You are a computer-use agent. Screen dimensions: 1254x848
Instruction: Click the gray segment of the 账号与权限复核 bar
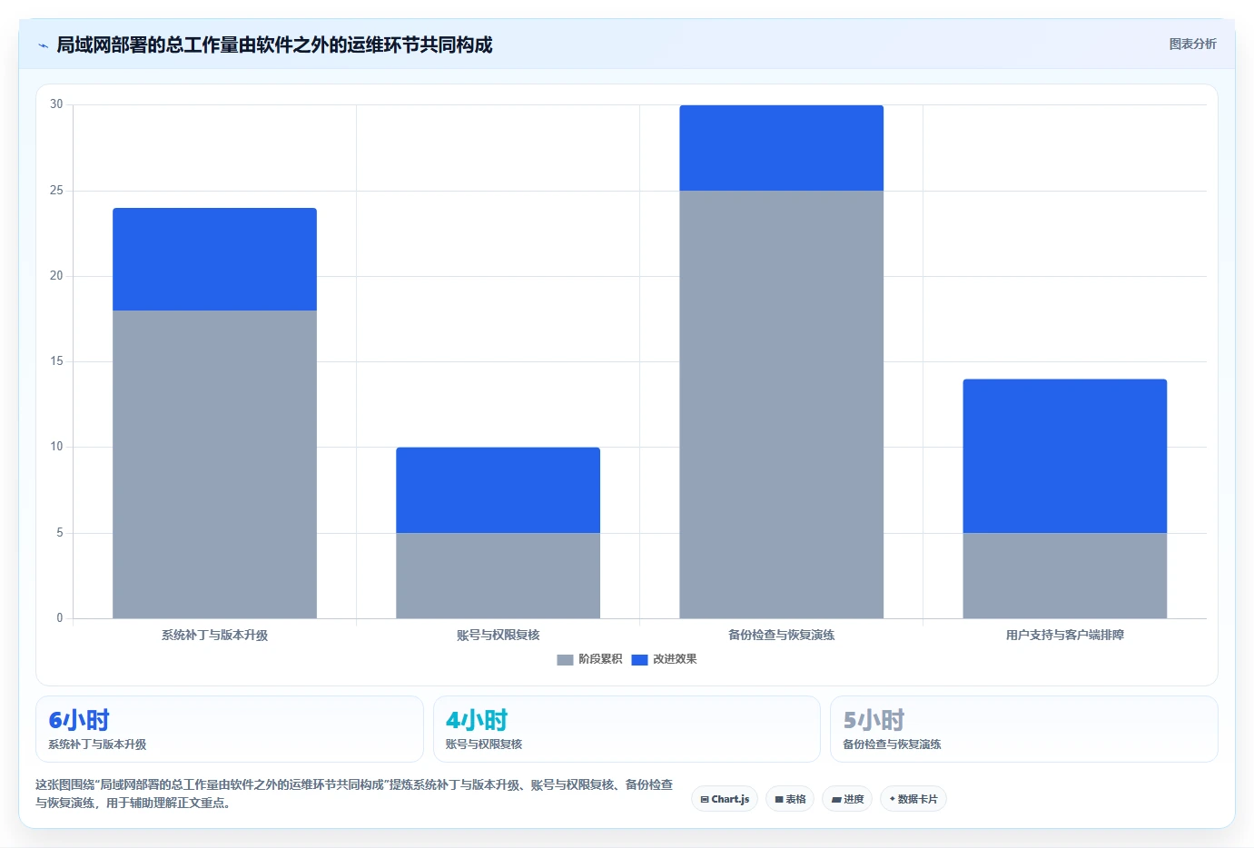coord(498,576)
